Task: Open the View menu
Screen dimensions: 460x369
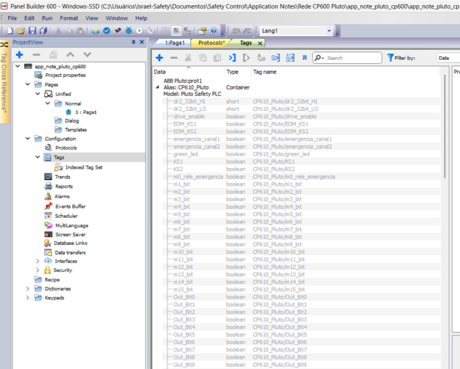Action: click(x=92, y=18)
